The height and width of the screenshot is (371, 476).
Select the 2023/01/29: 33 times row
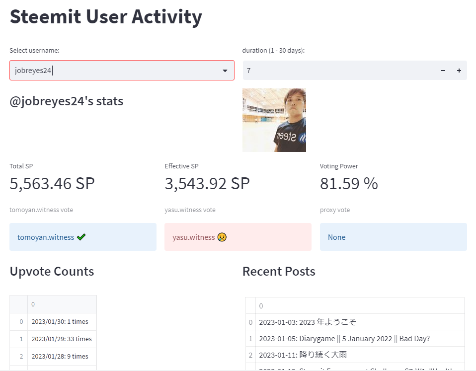(62, 339)
